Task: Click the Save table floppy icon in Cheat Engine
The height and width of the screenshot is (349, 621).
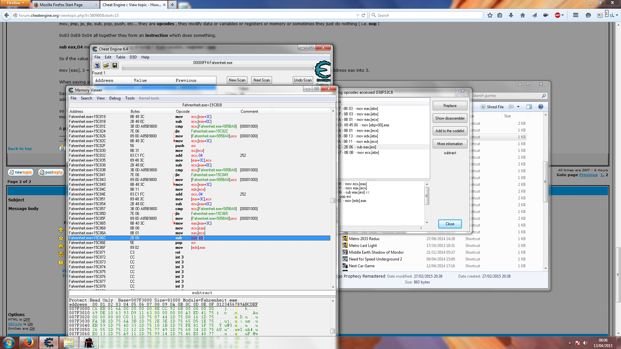Action: [115, 66]
